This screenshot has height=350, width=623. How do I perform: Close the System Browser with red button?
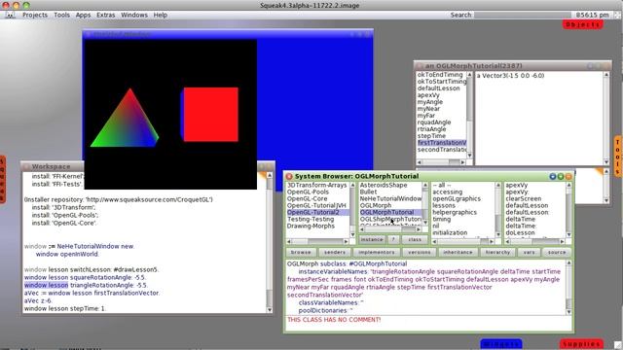click(x=289, y=176)
